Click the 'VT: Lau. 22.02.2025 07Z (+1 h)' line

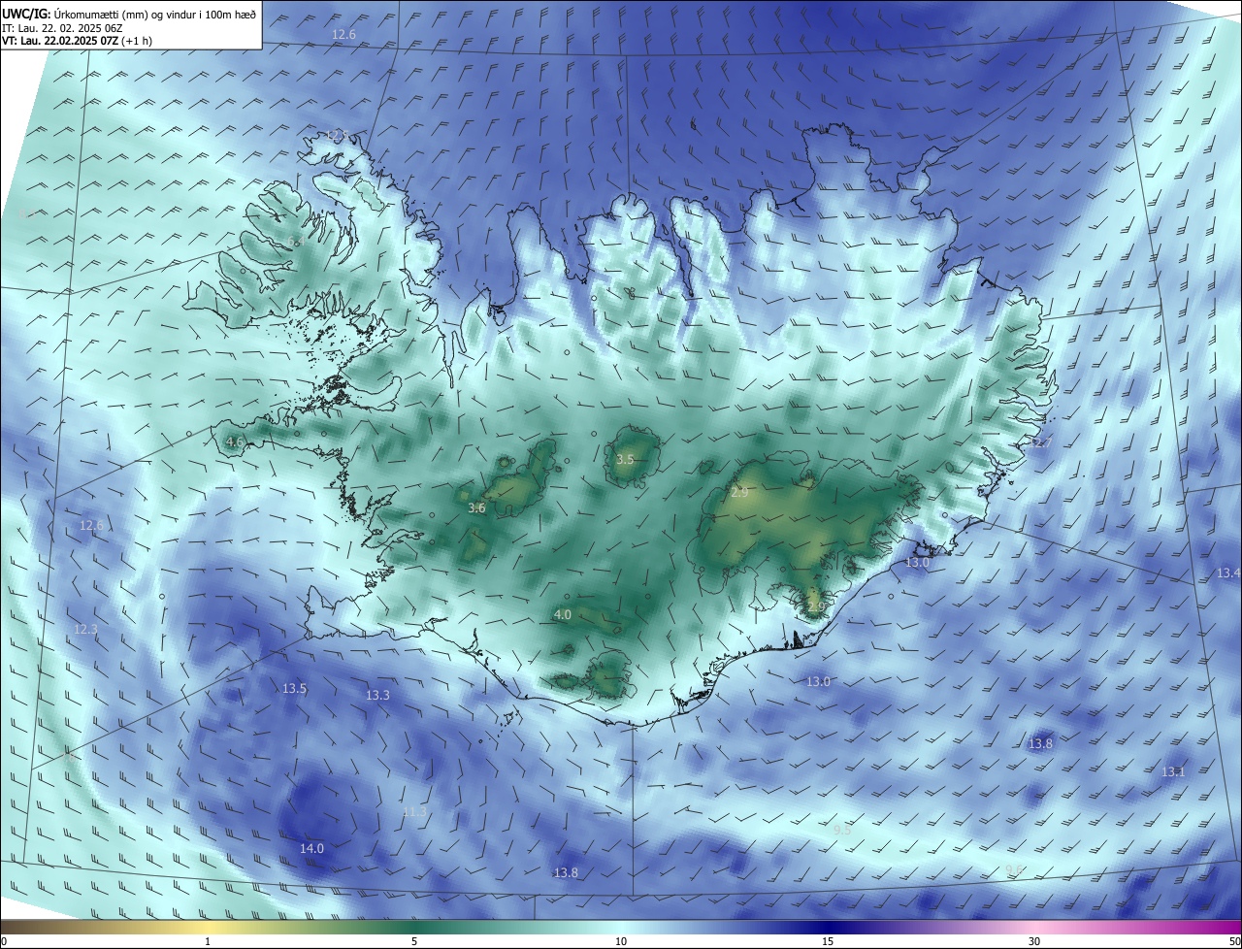click(x=77, y=42)
